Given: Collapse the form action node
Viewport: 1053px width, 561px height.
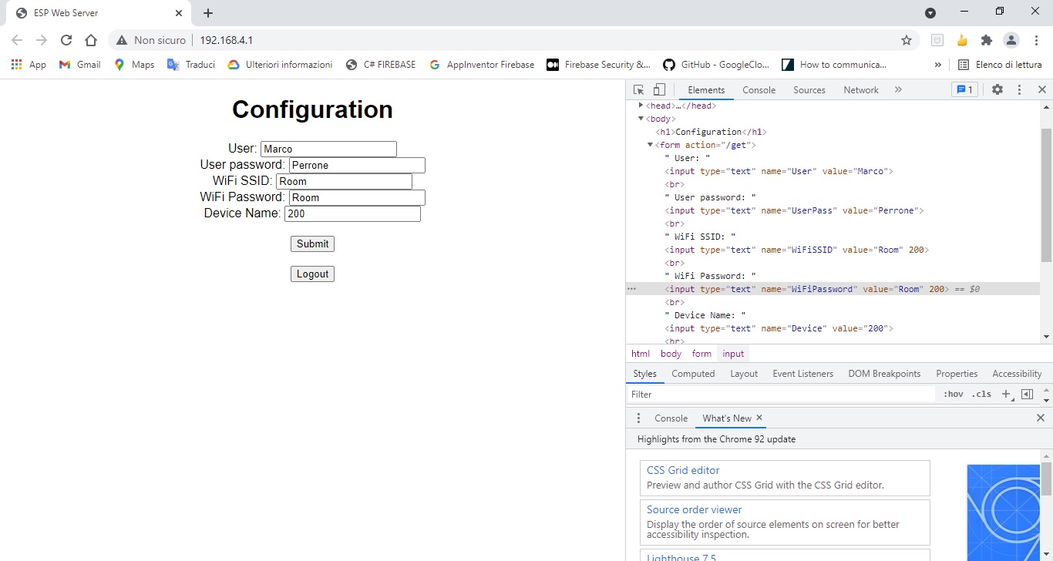Looking at the screenshot, I should (650, 145).
